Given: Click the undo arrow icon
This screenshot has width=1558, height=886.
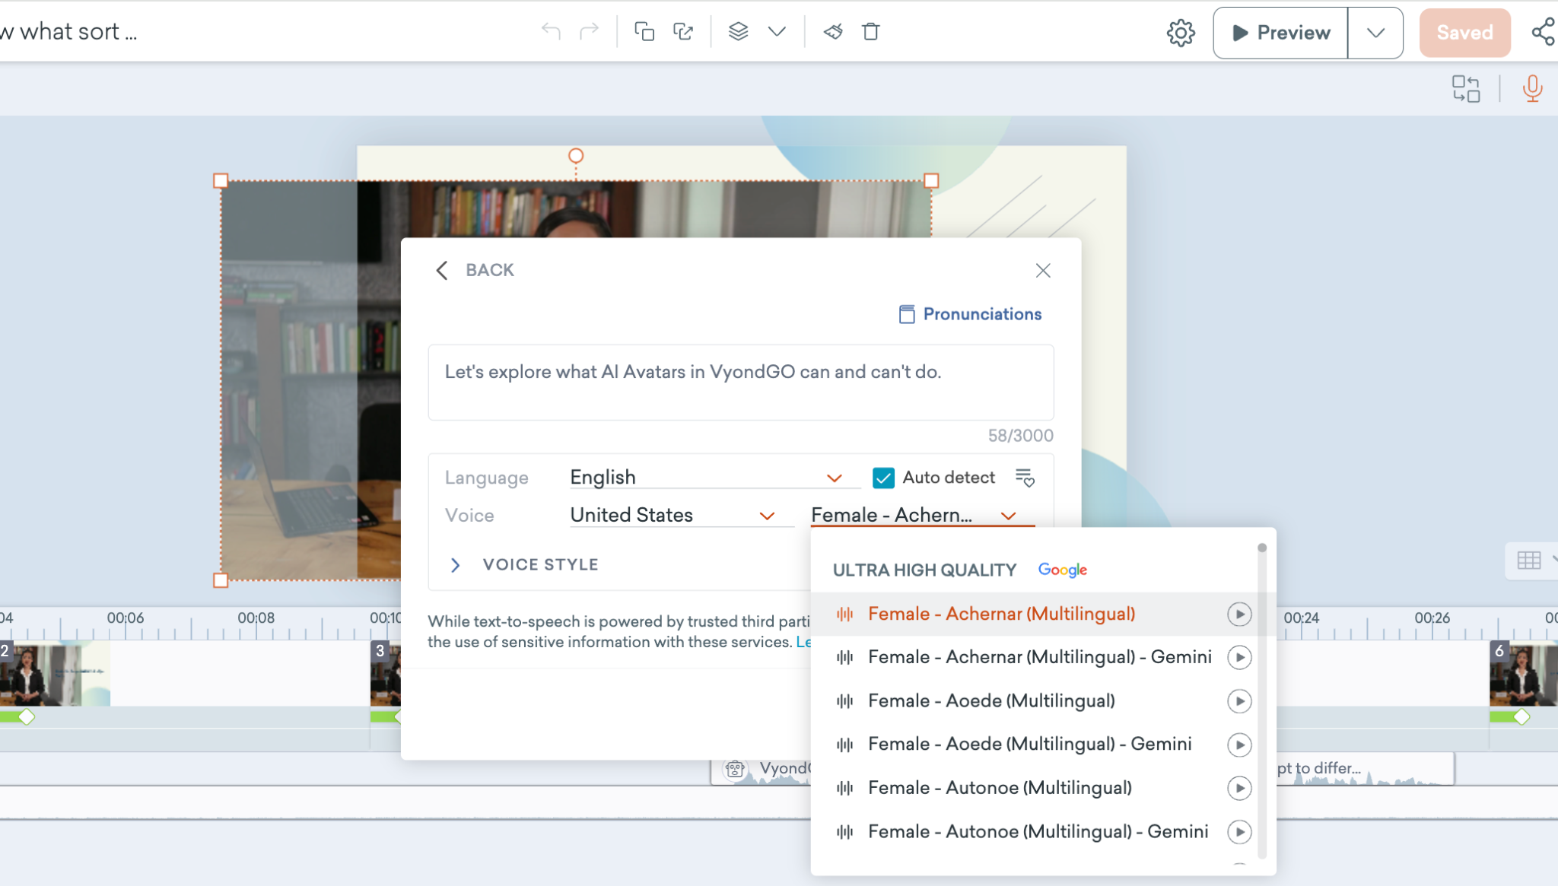Looking at the screenshot, I should click(x=551, y=31).
